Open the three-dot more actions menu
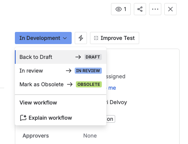Image resolution: width=188 pixels, height=144 pixels. [155, 9]
